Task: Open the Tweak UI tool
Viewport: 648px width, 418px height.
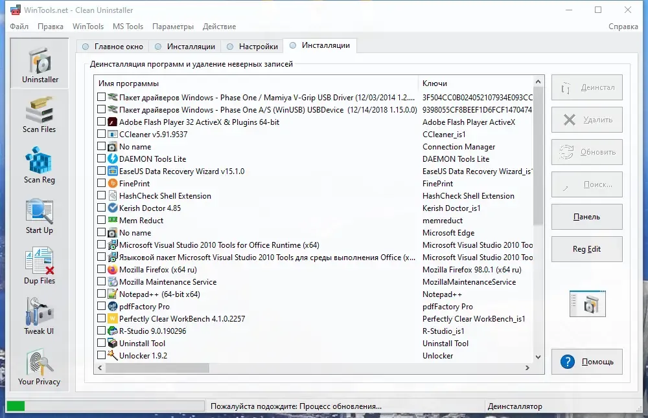Action: [x=40, y=316]
